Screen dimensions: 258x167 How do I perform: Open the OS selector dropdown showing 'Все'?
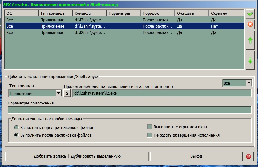coord(248,83)
